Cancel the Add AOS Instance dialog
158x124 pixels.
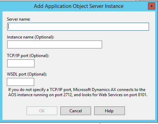76,111
